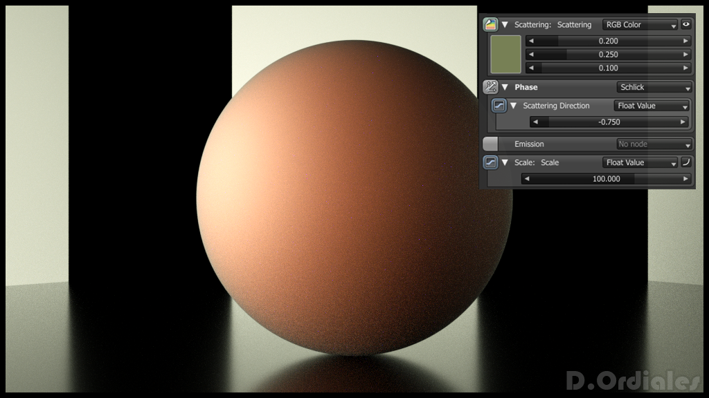The height and width of the screenshot is (398, 709).
Task: Open the Scale Float Value dropdown
Action: (x=640, y=162)
